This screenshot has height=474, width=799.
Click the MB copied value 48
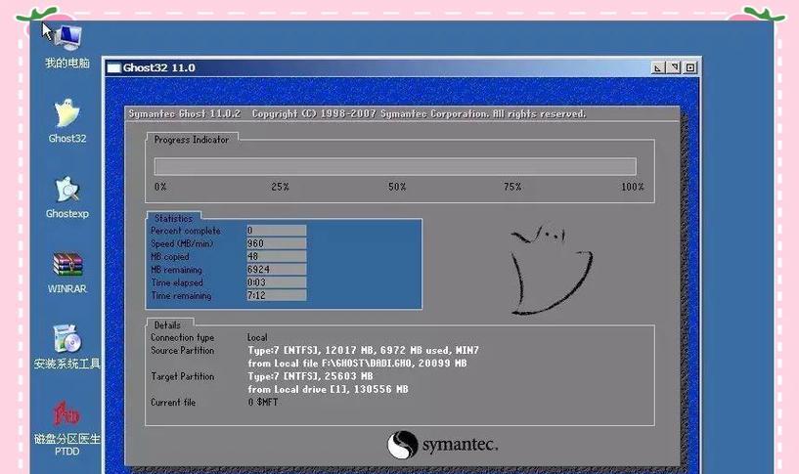(x=276, y=257)
